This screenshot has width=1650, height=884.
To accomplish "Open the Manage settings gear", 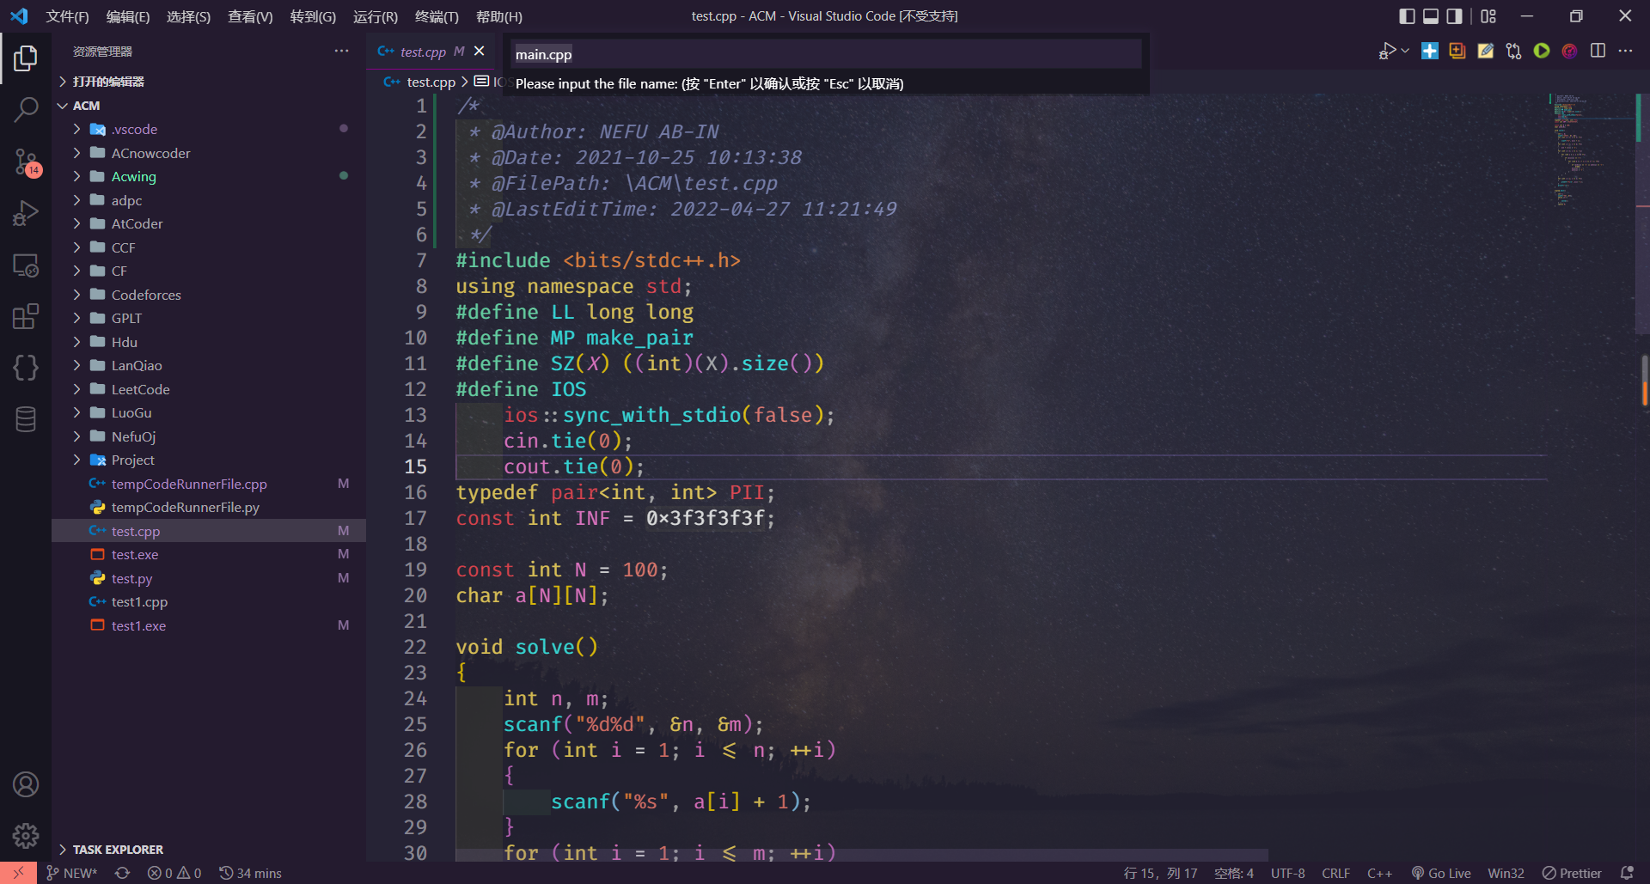I will click(x=26, y=835).
